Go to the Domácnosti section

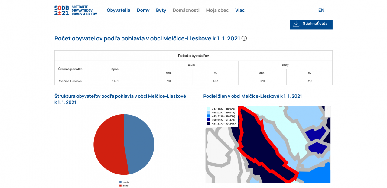[186, 10]
